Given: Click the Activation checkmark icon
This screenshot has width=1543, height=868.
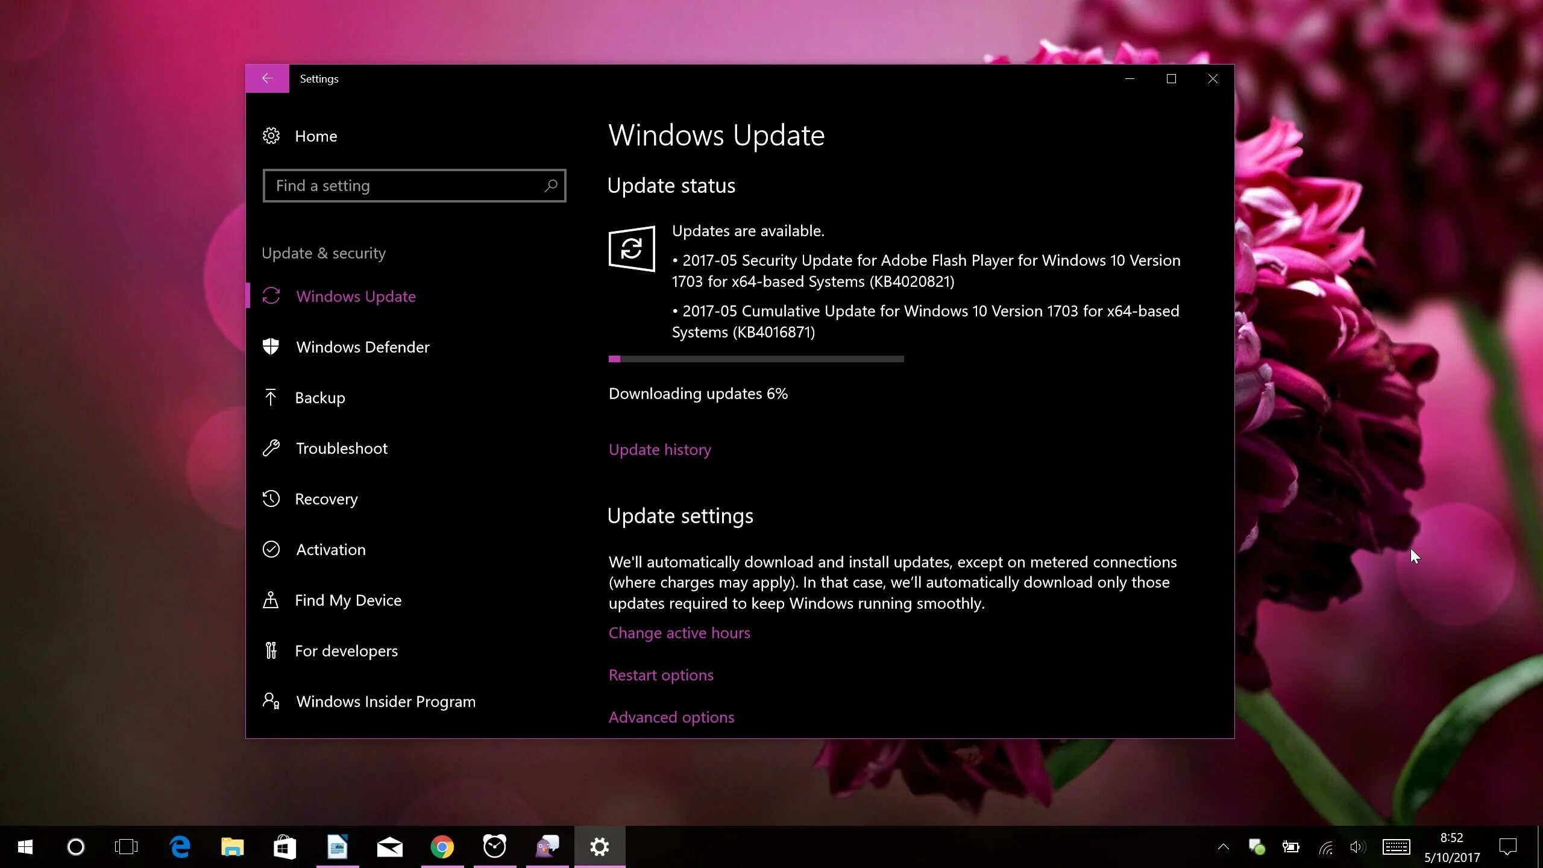Looking at the screenshot, I should (271, 549).
